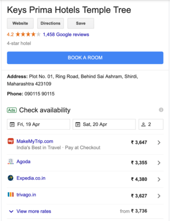This screenshot has width=170, height=221.
Task: Open MakeMyTrip rate arrow chevron
Action: click(x=159, y=143)
